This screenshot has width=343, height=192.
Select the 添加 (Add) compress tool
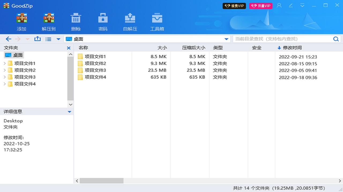[21, 21]
